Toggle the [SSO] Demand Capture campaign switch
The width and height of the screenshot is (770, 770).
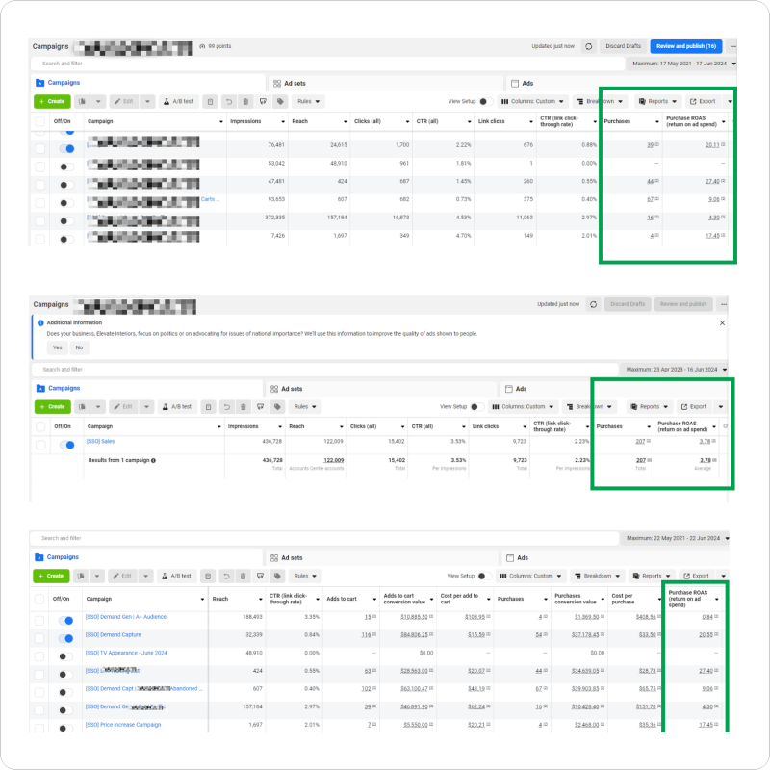pyautogui.click(x=66, y=635)
